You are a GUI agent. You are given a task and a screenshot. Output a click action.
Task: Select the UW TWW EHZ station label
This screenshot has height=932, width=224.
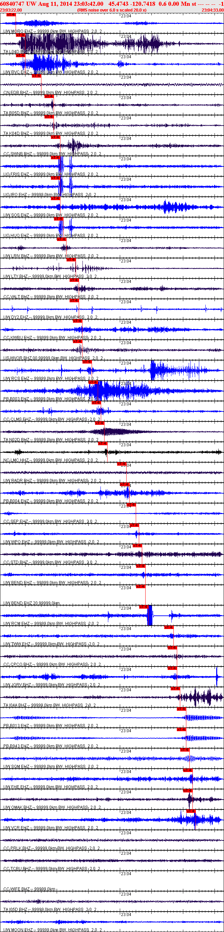click(x=51, y=644)
